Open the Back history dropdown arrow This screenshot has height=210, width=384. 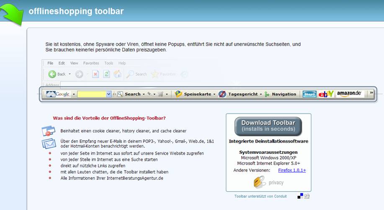click(x=70, y=74)
